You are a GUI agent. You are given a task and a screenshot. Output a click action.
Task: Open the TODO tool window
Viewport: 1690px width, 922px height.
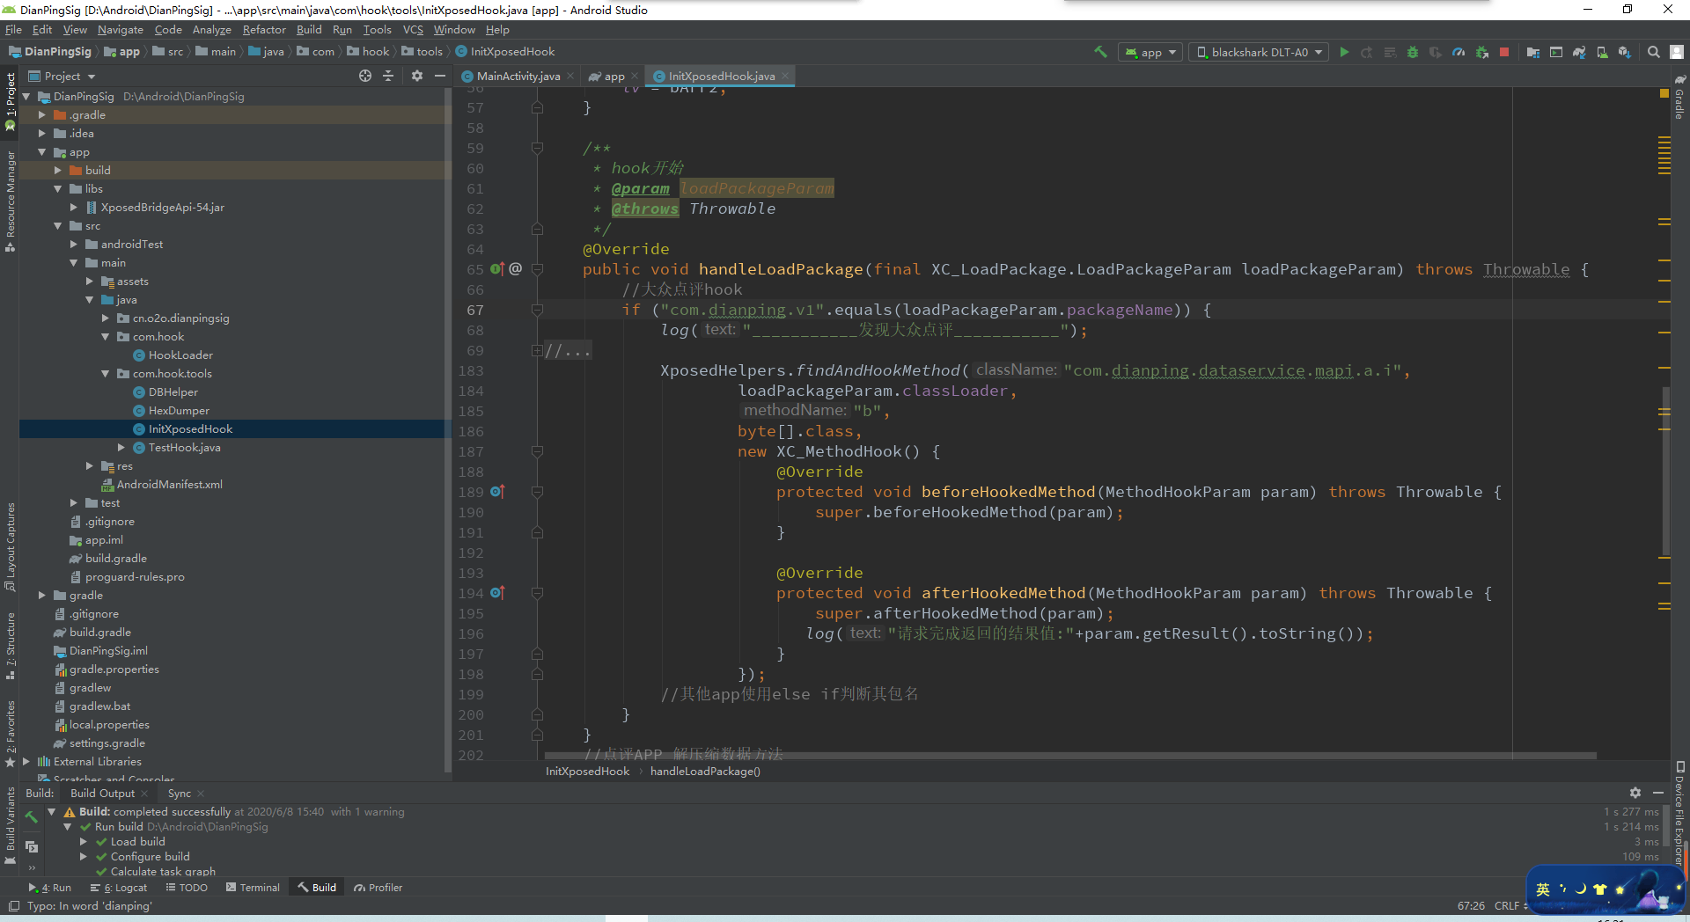tap(187, 888)
